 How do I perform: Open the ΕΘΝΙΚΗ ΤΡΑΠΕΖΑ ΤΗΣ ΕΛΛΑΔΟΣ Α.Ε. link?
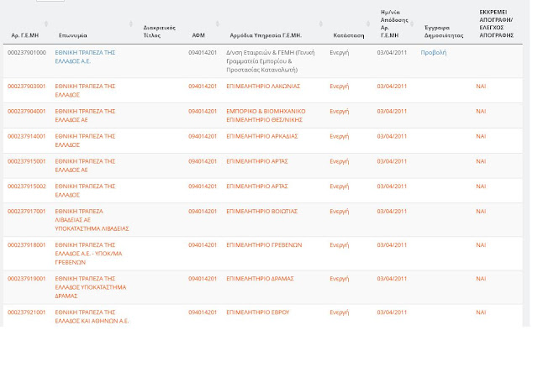click(x=85, y=57)
